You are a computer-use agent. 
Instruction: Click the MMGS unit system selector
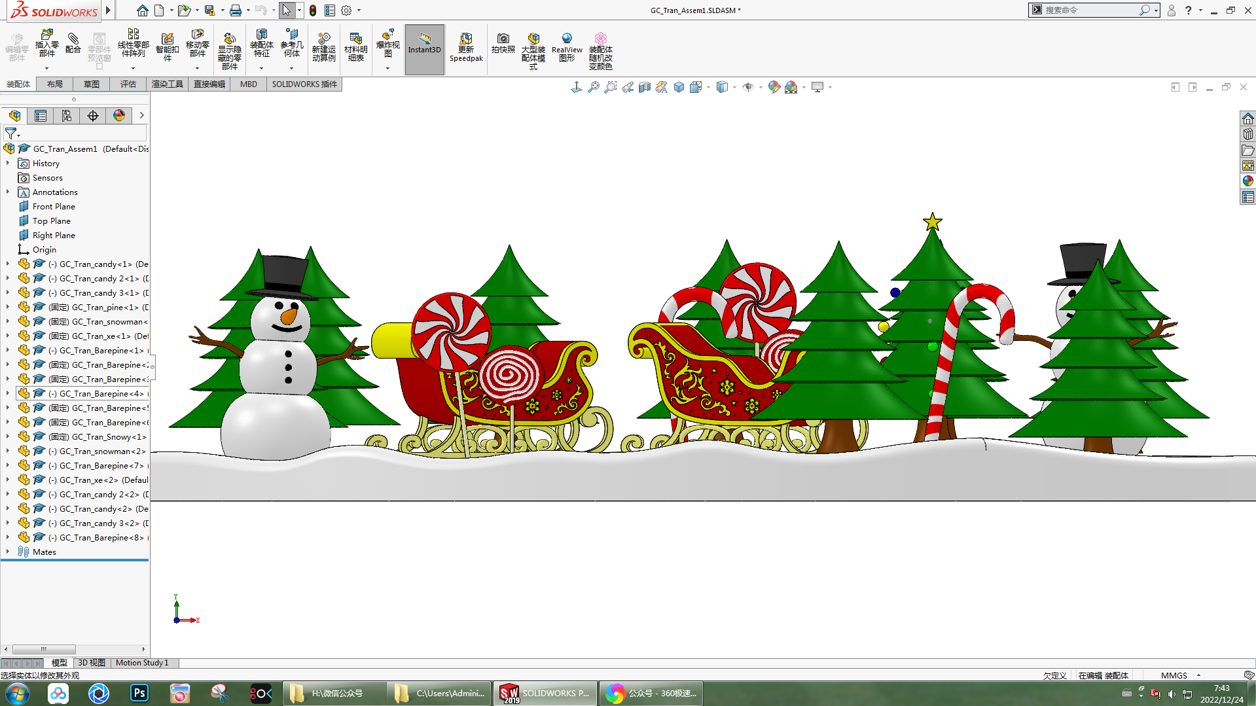coord(1174,675)
